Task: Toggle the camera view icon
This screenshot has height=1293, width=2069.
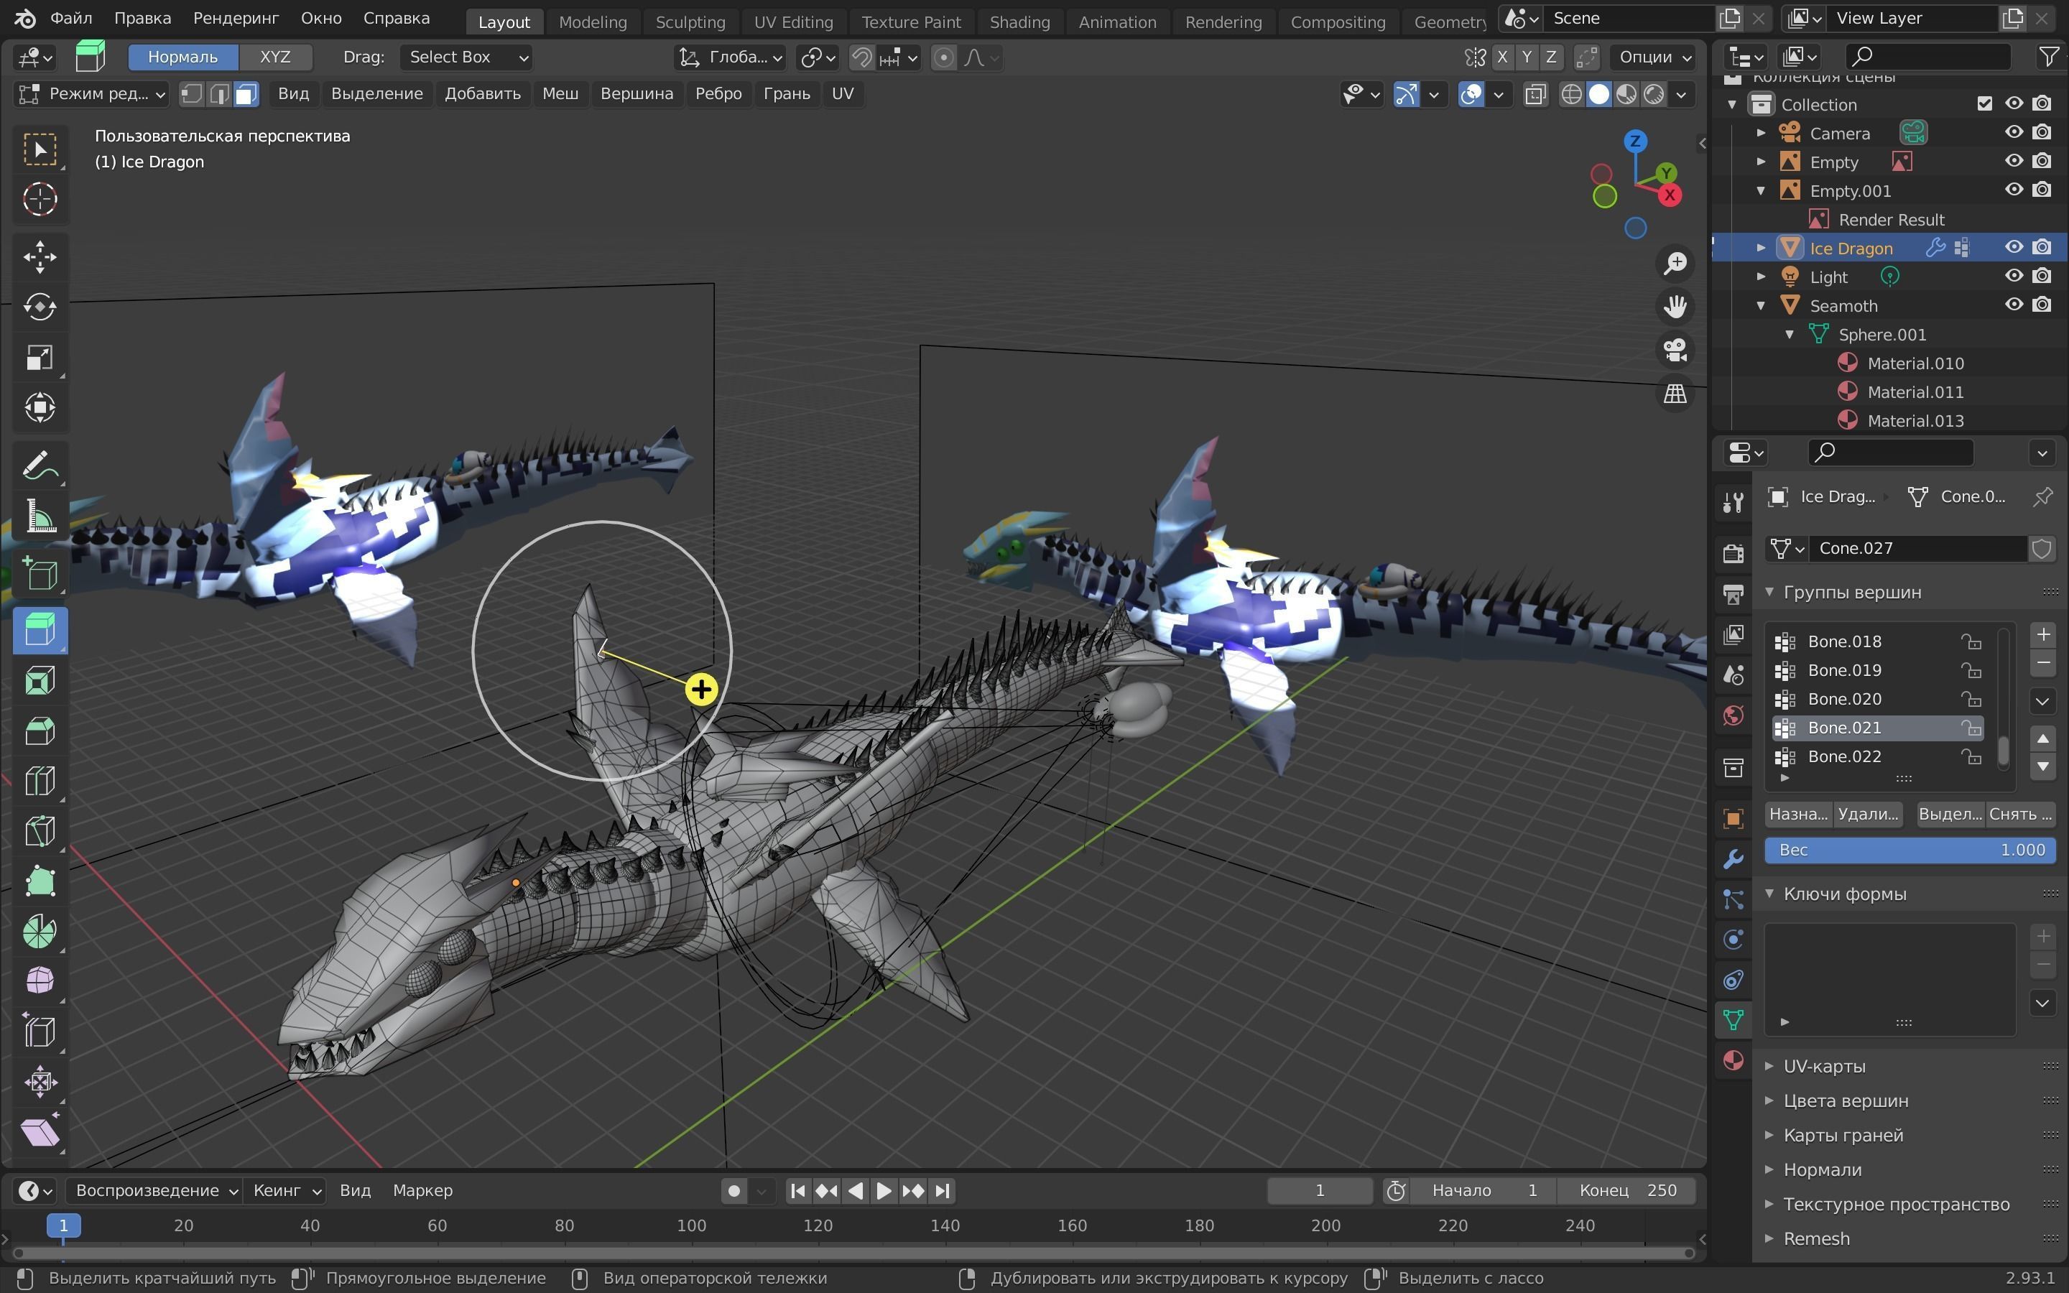Action: coord(1675,350)
